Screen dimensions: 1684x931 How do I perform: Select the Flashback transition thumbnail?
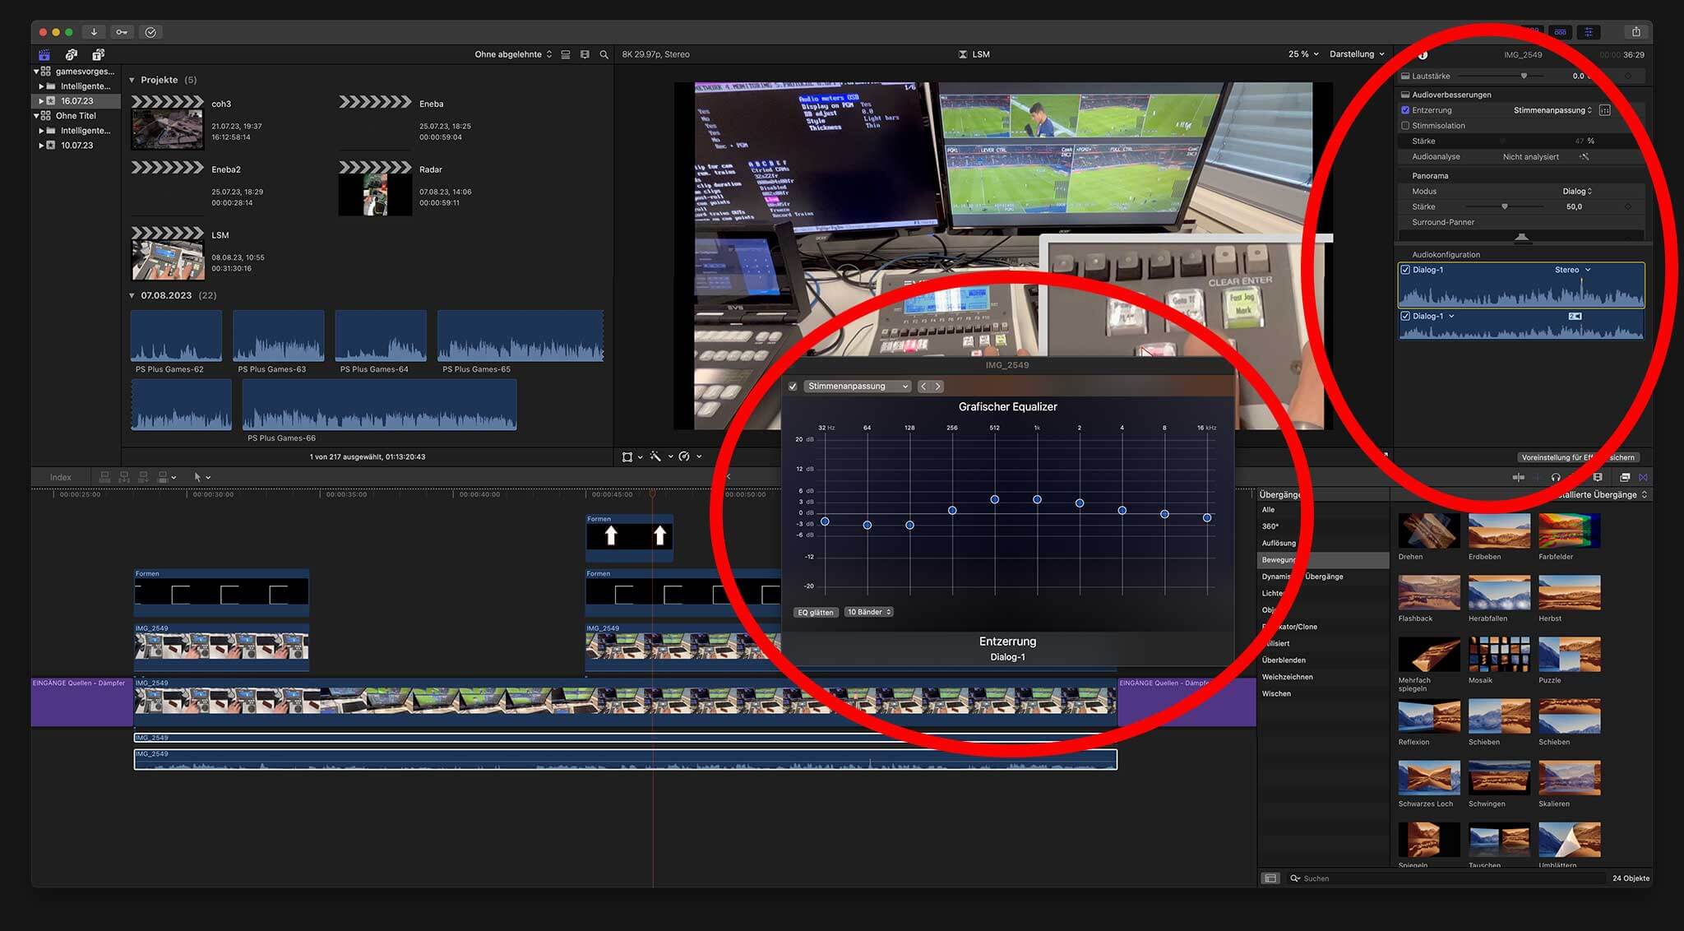[1428, 592]
